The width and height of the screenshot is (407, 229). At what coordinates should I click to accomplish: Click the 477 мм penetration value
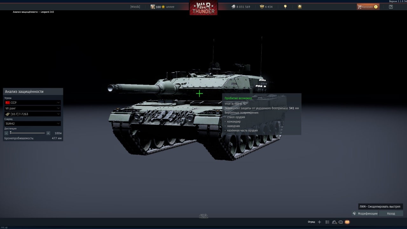coord(57,138)
